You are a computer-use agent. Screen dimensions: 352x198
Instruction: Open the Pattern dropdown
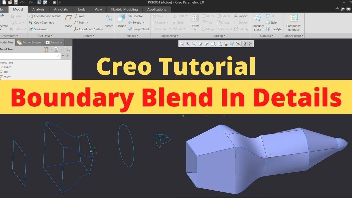pos(195,29)
